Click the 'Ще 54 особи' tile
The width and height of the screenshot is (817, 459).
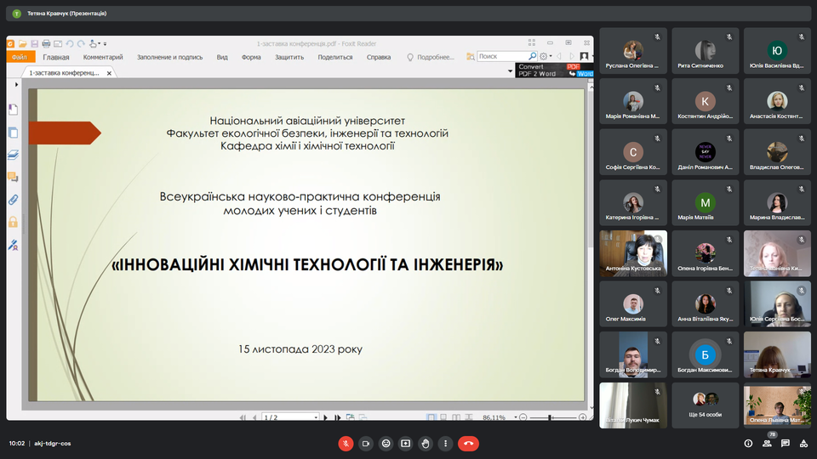tap(706, 405)
